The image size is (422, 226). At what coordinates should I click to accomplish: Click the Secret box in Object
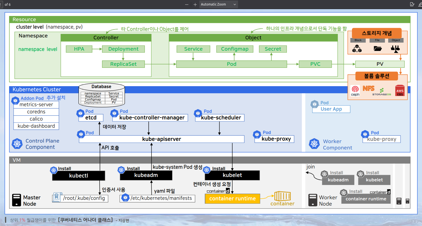click(x=273, y=49)
